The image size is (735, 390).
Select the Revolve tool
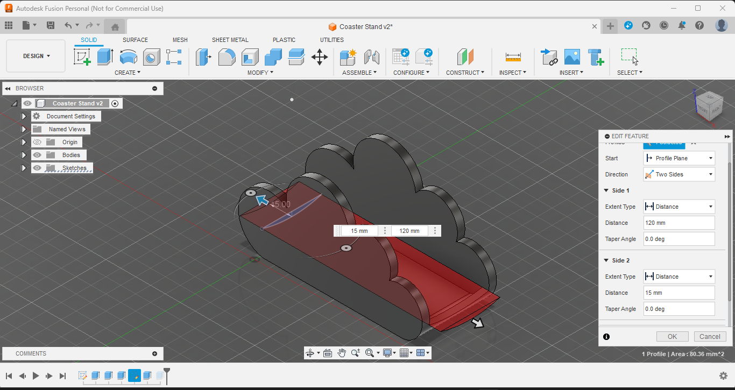pos(129,56)
